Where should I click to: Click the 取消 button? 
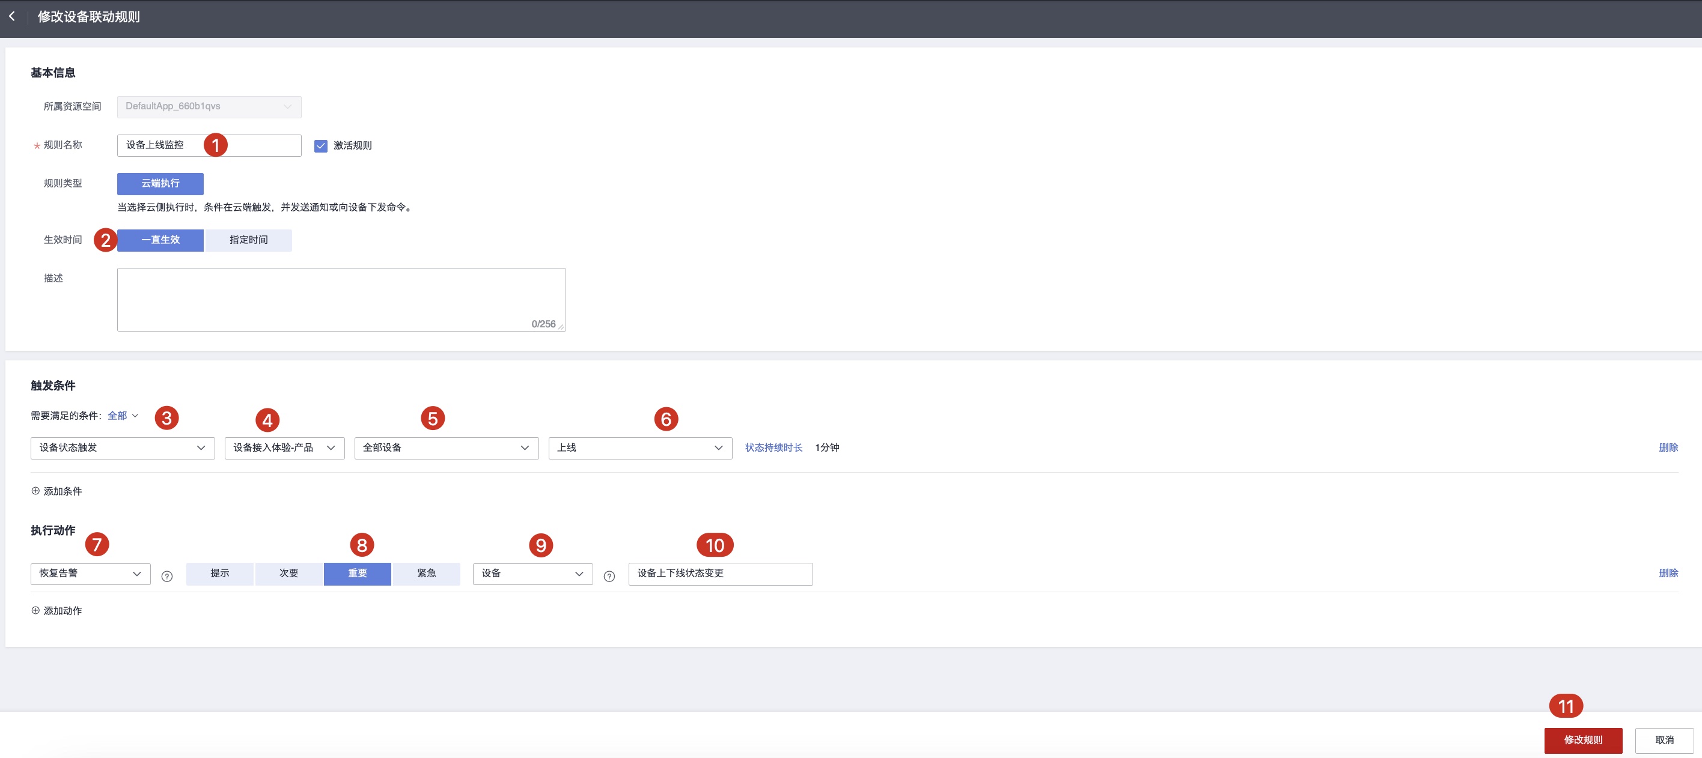click(x=1664, y=739)
